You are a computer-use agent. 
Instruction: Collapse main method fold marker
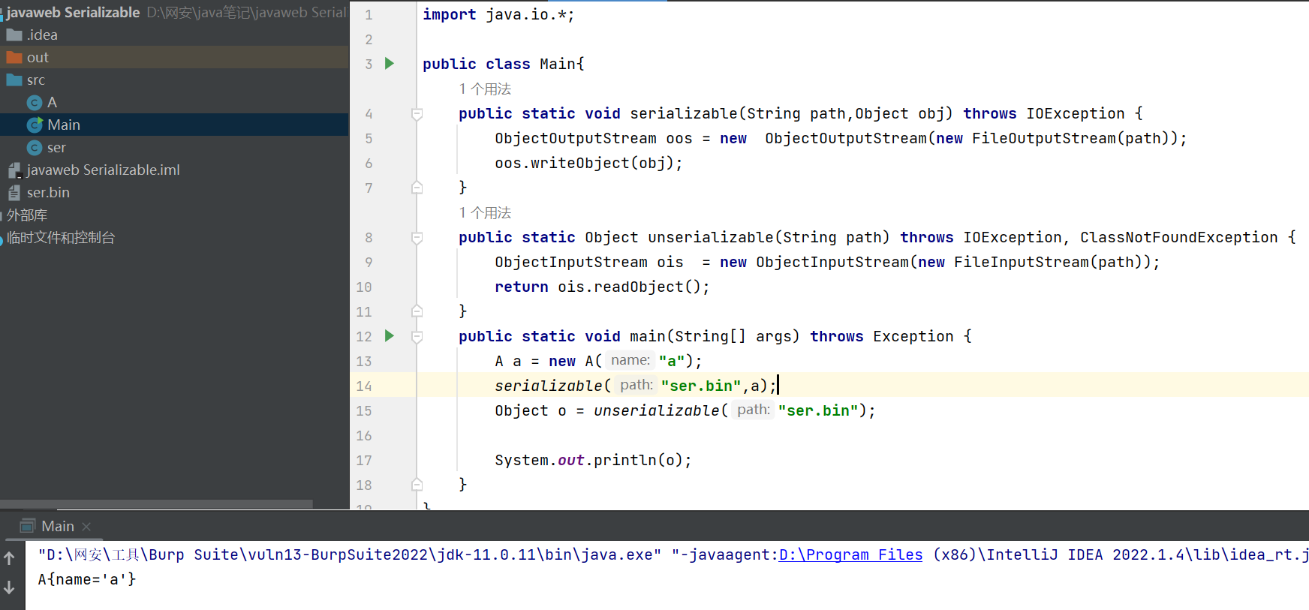coord(417,337)
